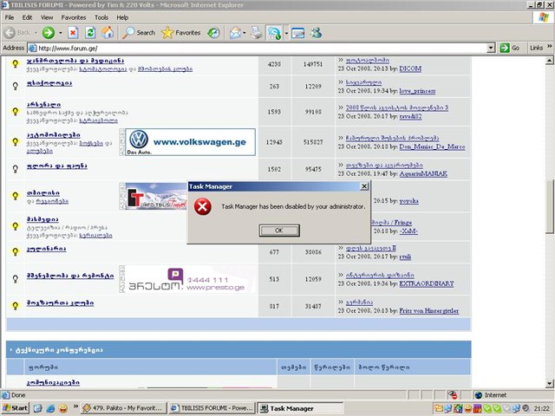The image size is (555, 416).
Task: Open the View menu
Action: tap(47, 17)
